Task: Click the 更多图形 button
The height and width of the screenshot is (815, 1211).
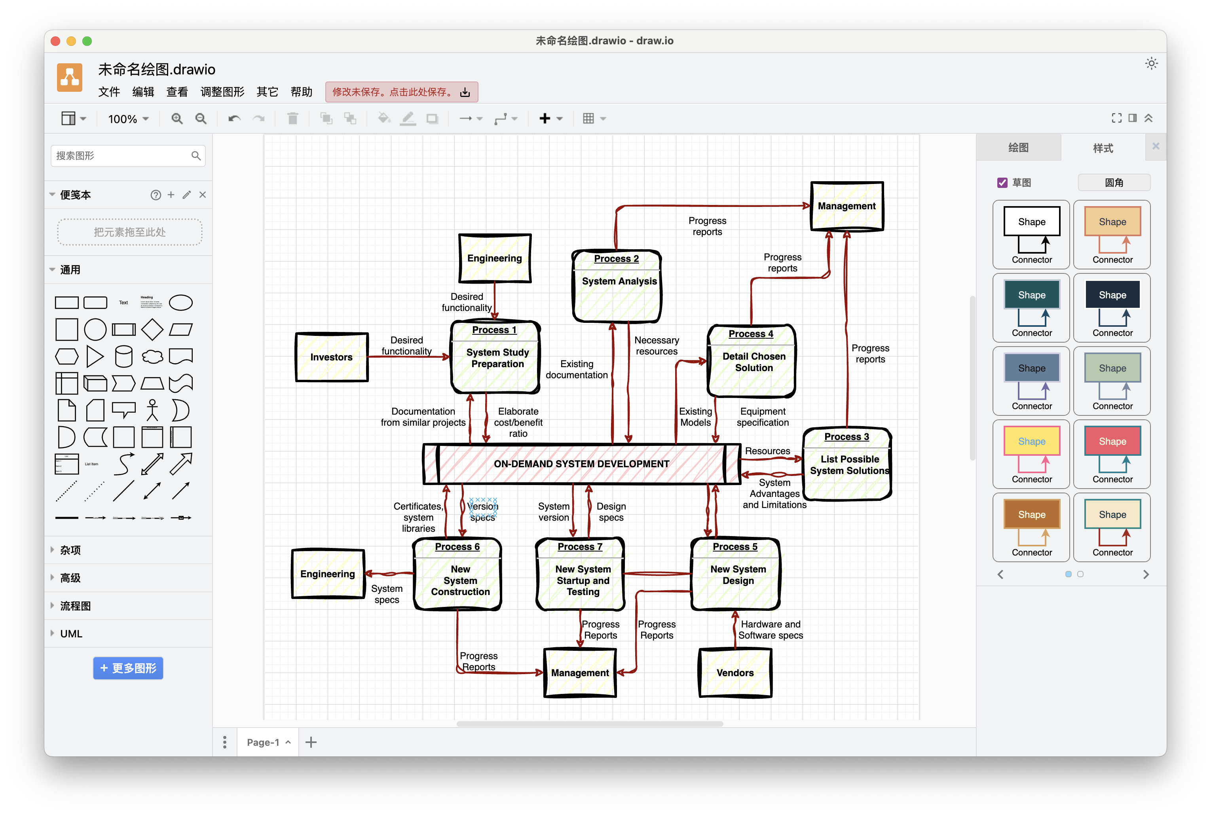Action: coord(128,668)
